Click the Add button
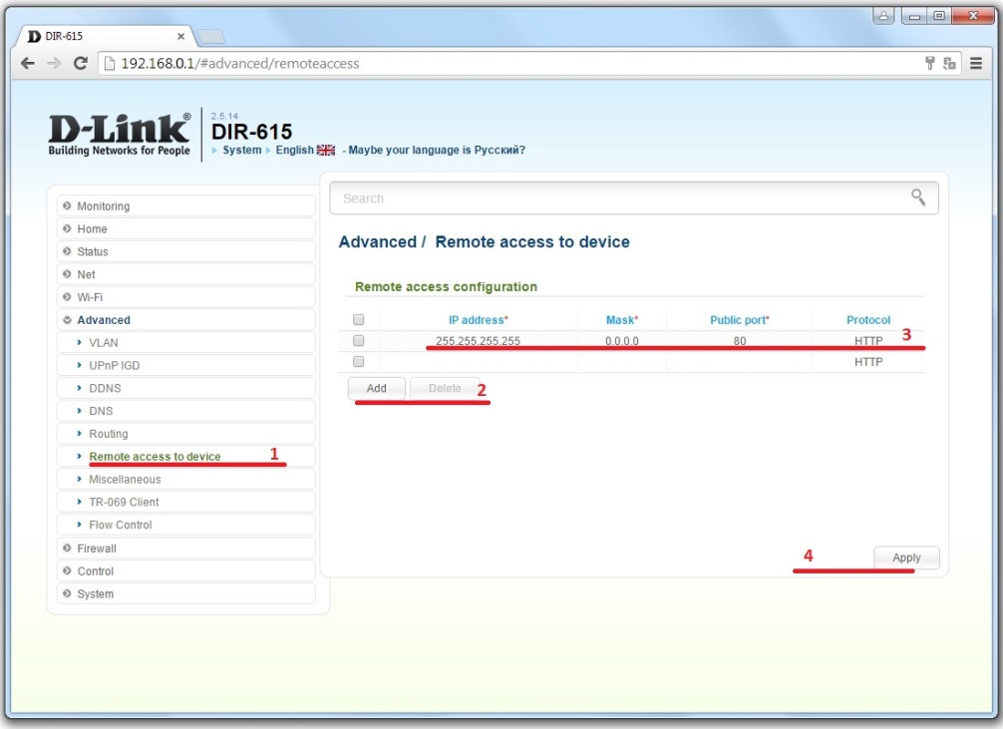The image size is (1003, 729). tap(376, 389)
